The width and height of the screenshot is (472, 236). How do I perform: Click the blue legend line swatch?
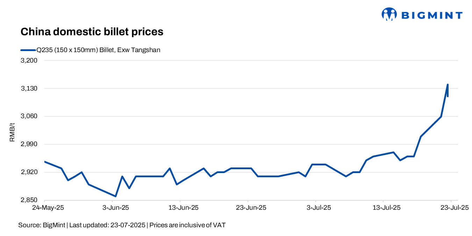point(28,50)
